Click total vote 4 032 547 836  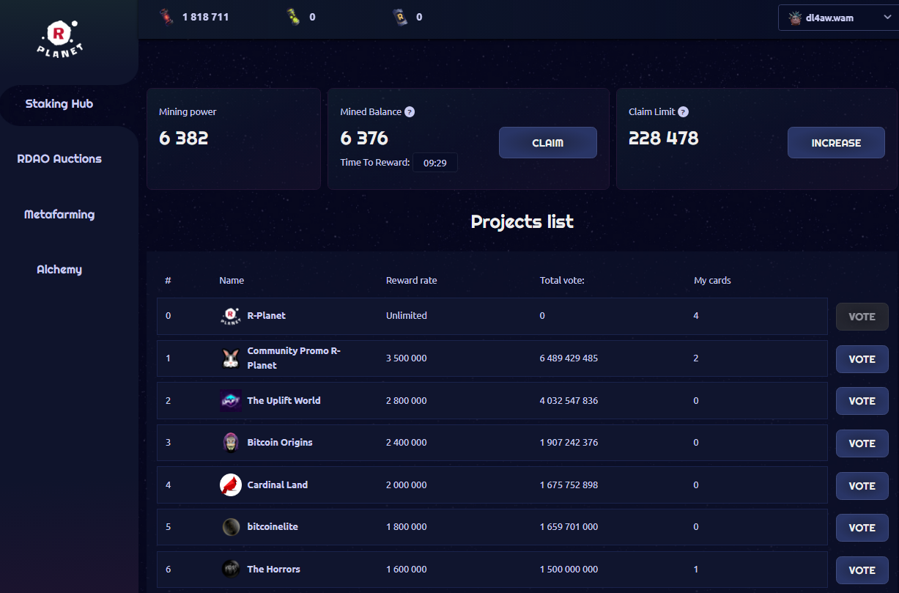[x=569, y=401]
